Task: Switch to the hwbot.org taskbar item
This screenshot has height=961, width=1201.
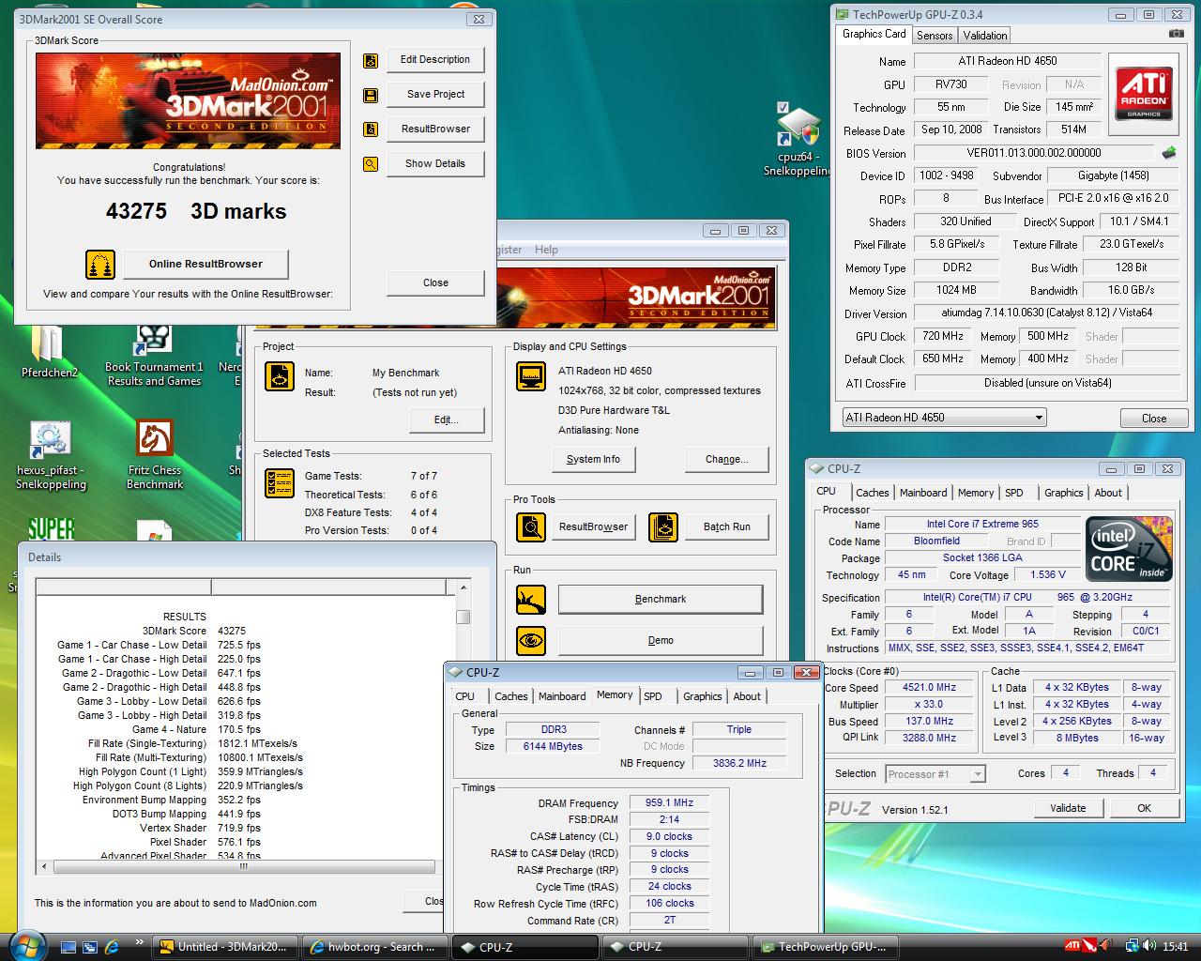Action: click(x=373, y=947)
